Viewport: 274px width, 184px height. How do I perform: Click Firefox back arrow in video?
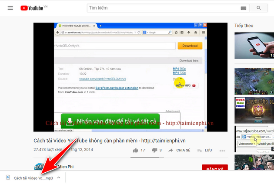[x=57, y=33]
